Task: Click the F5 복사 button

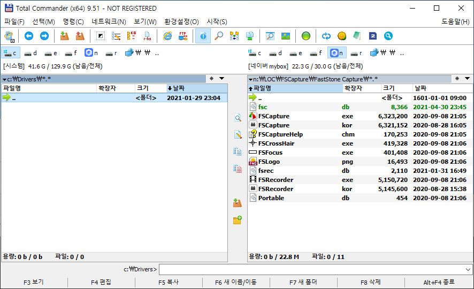Action: (x=169, y=283)
